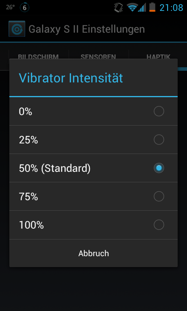Choose the 50% (Standard) radio button
Image resolution: width=187 pixels, height=311 pixels.
tap(159, 168)
